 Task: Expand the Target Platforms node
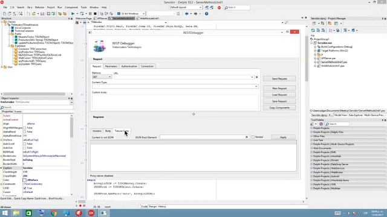pyautogui.click(x=316, y=51)
